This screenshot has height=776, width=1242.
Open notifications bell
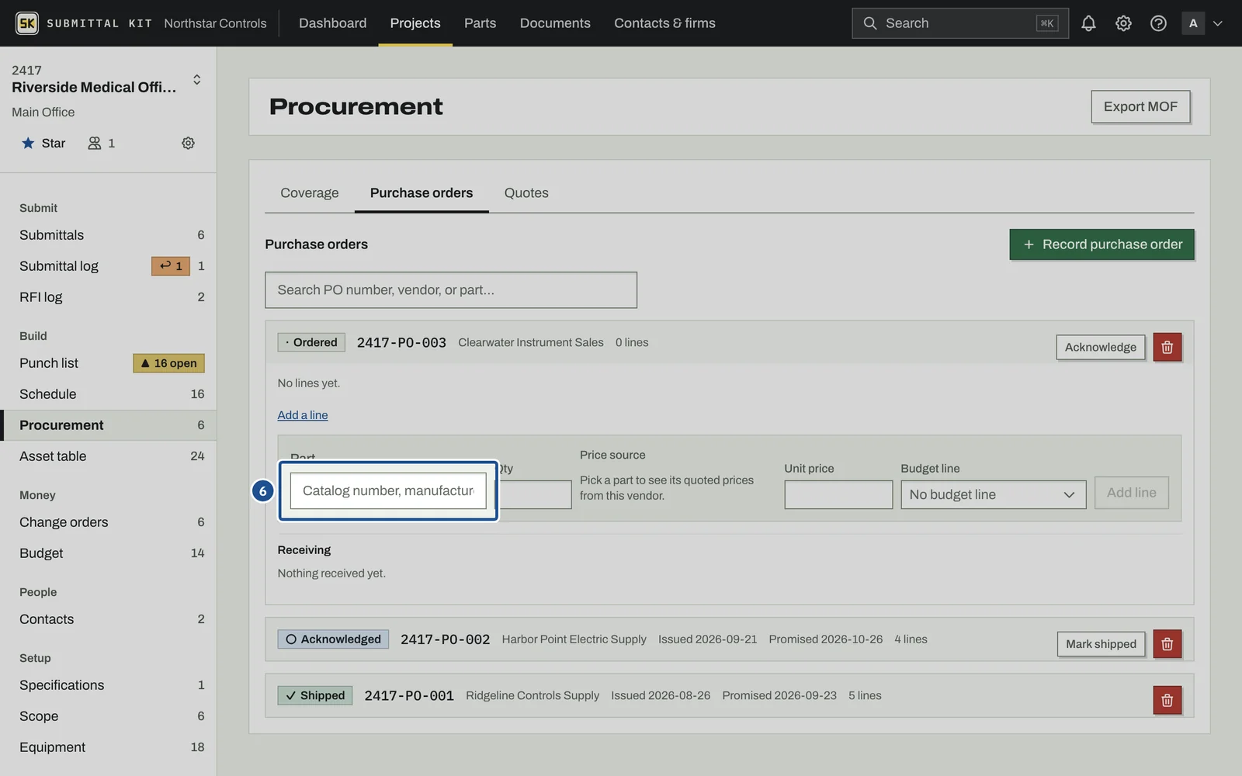coord(1088,23)
